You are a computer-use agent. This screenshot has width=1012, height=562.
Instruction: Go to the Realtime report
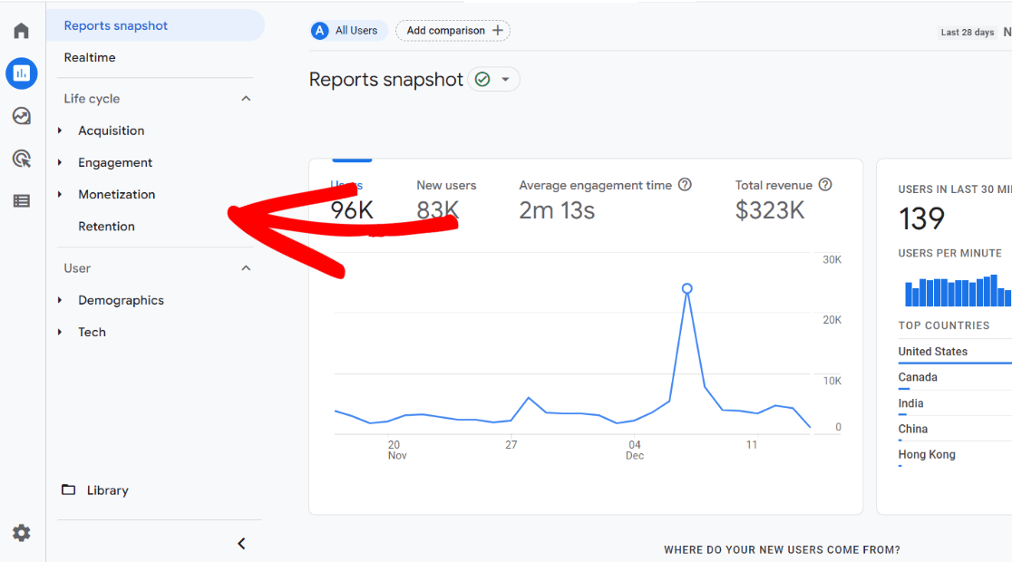(x=90, y=58)
